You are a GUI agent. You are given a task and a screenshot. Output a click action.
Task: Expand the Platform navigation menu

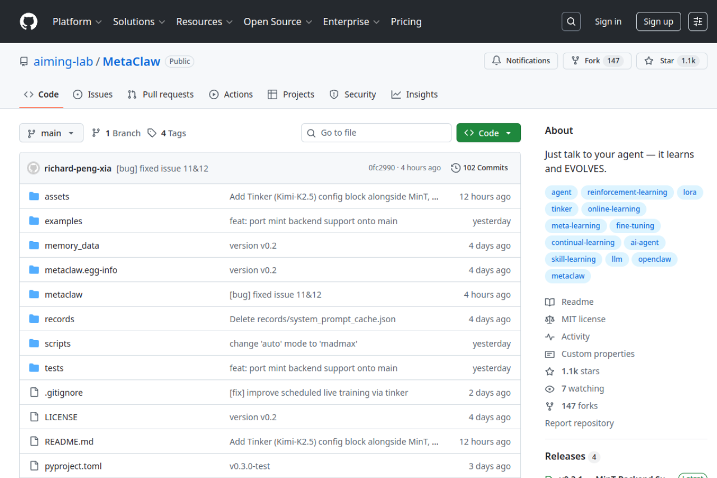(x=77, y=22)
